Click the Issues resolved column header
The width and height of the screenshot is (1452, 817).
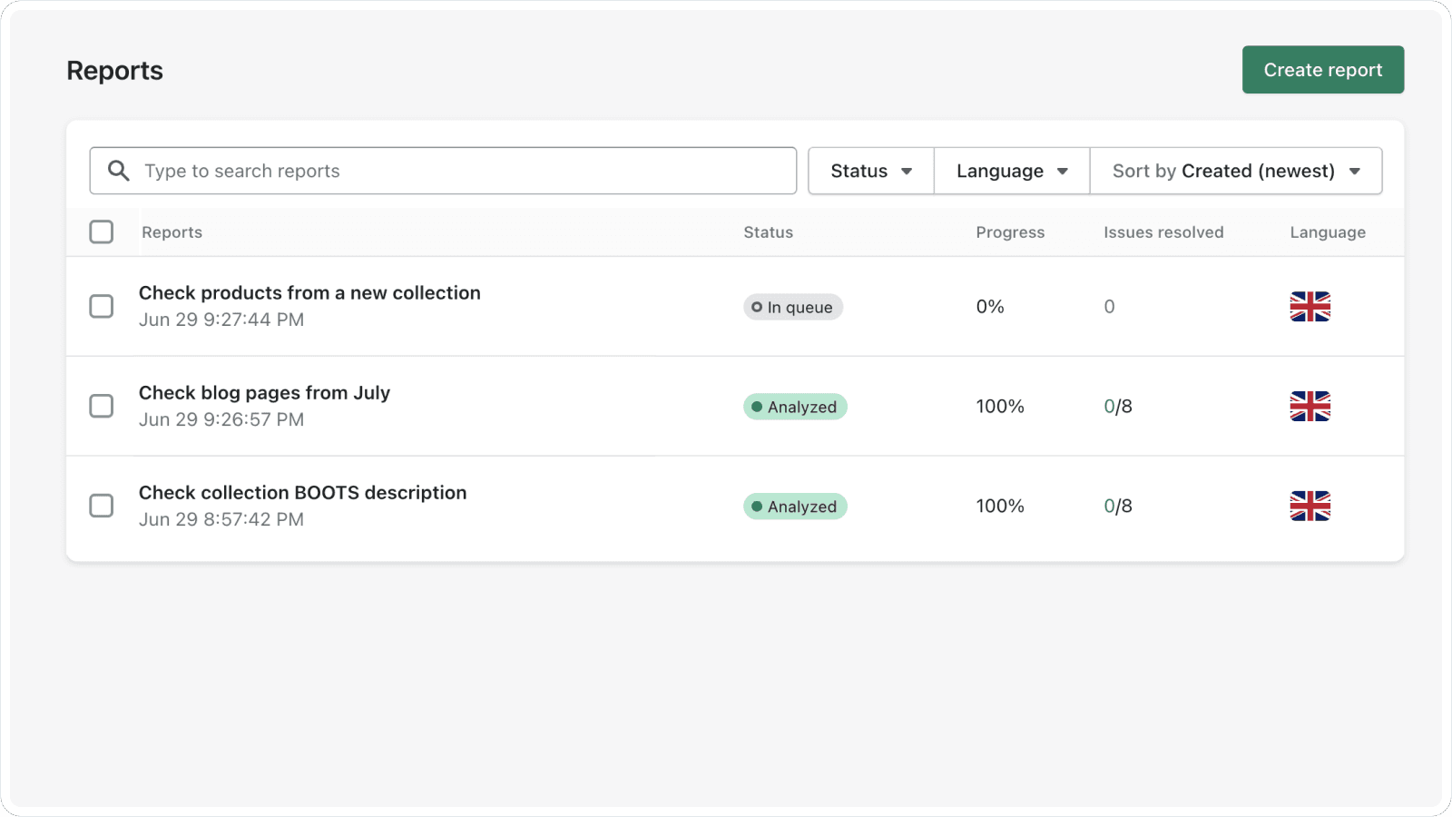tap(1163, 232)
